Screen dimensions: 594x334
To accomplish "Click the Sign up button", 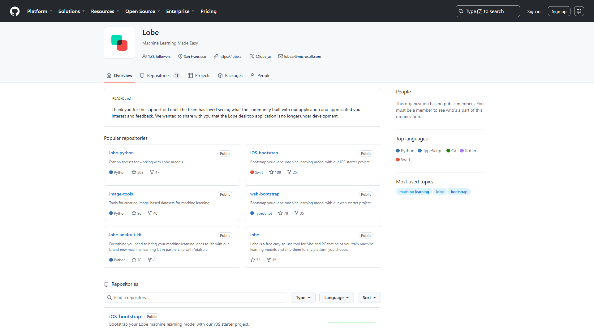I will coord(559,11).
